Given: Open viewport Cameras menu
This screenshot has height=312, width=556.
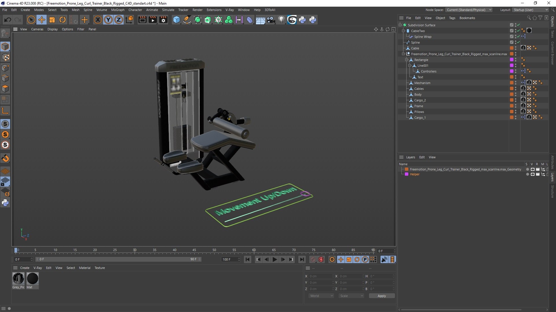Looking at the screenshot, I should click(37, 29).
